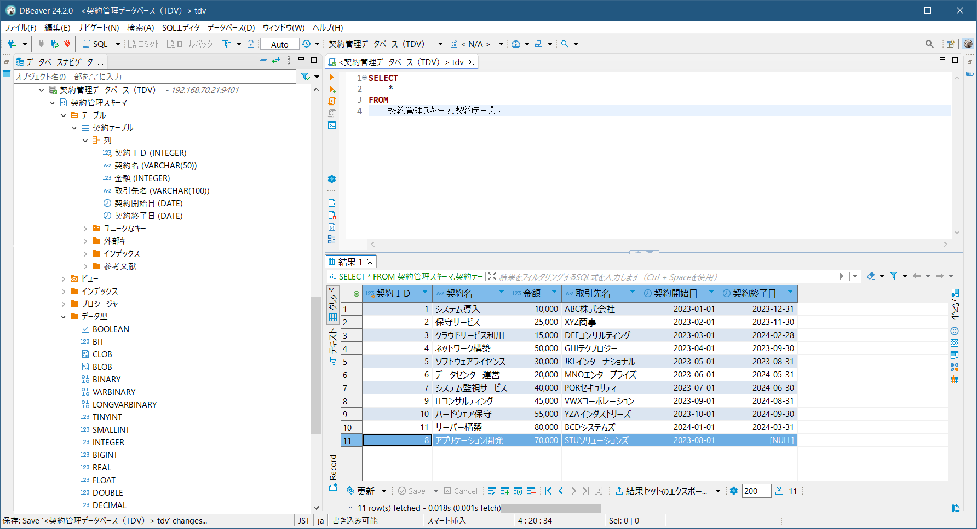Screen dimensions: 977x529
Task: Click the disconnect plug icon in toolbar
Action: coord(67,44)
